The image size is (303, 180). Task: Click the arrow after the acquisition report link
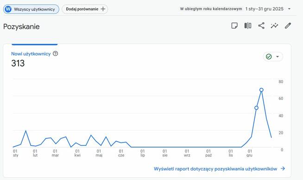click(x=283, y=168)
